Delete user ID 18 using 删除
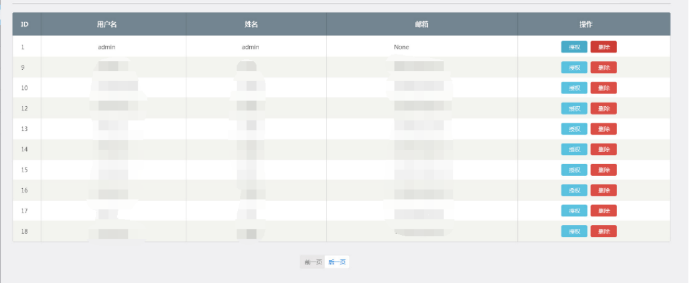689x283 pixels. pyautogui.click(x=603, y=231)
